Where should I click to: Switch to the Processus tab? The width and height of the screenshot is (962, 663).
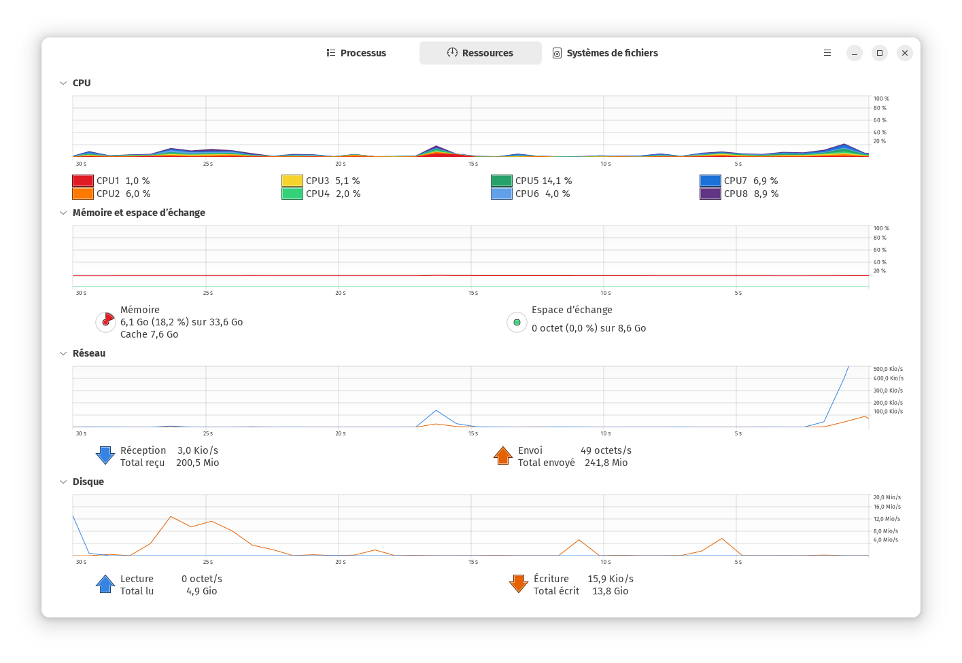coord(356,53)
